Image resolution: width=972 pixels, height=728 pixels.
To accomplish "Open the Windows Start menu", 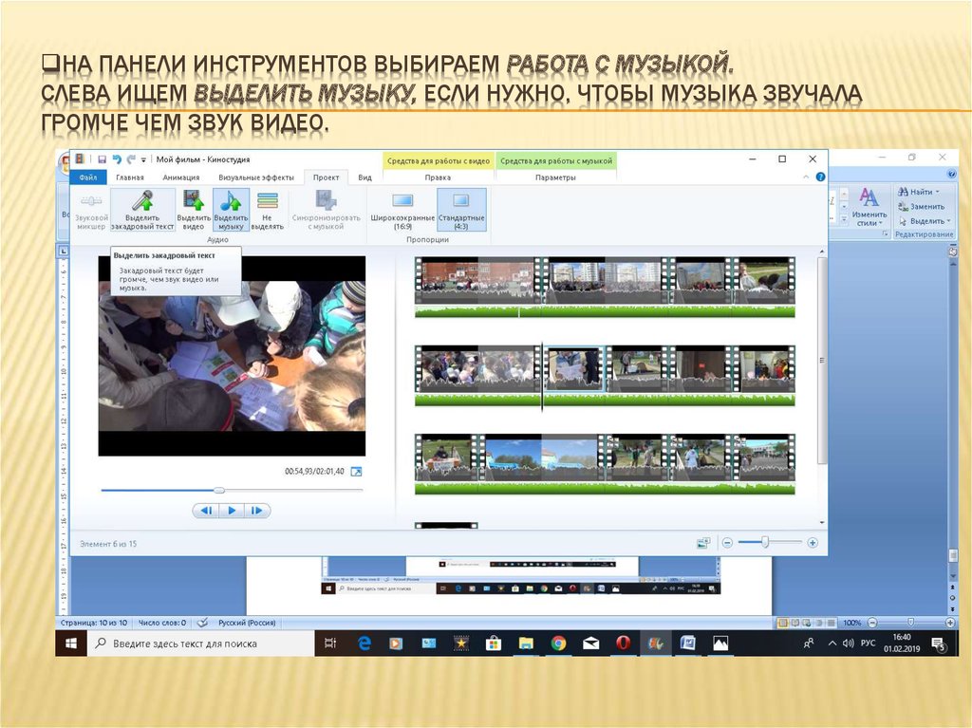I will 71,644.
